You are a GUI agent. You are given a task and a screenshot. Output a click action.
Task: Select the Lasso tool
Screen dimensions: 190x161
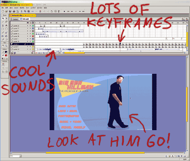pyautogui.click(x=6, y=22)
